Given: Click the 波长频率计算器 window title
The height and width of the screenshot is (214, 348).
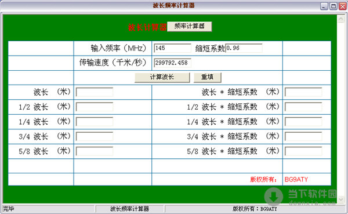Looking at the screenshot, I should (173, 5).
